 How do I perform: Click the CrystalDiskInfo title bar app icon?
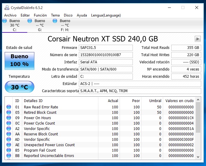point(7,8)
